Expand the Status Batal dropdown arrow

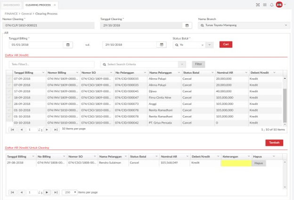210,45
